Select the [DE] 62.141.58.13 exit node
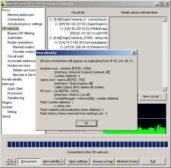Image resolution: width=171 pixels, height=168 pixels. pos(88,33)
